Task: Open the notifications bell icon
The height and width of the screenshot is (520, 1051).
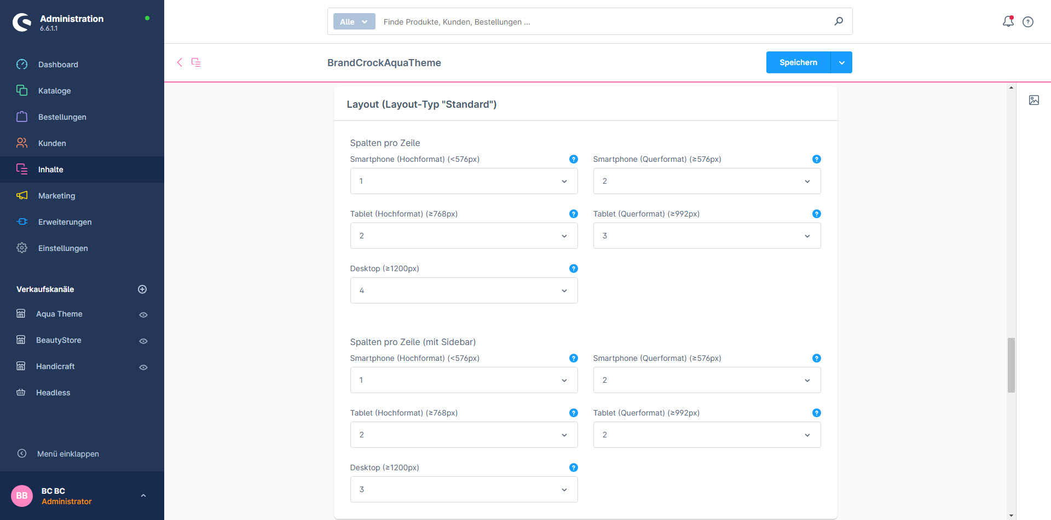Action: coord(1008,22)
